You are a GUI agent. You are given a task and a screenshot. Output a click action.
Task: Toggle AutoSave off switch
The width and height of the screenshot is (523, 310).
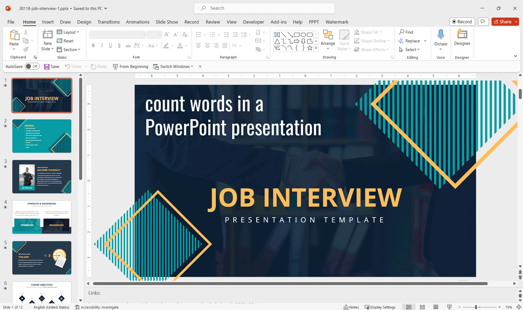click(32, 66)
